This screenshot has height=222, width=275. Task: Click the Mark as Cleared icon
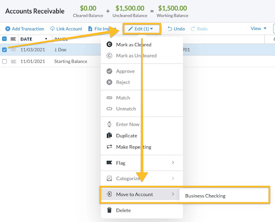[x=110, y=44]
